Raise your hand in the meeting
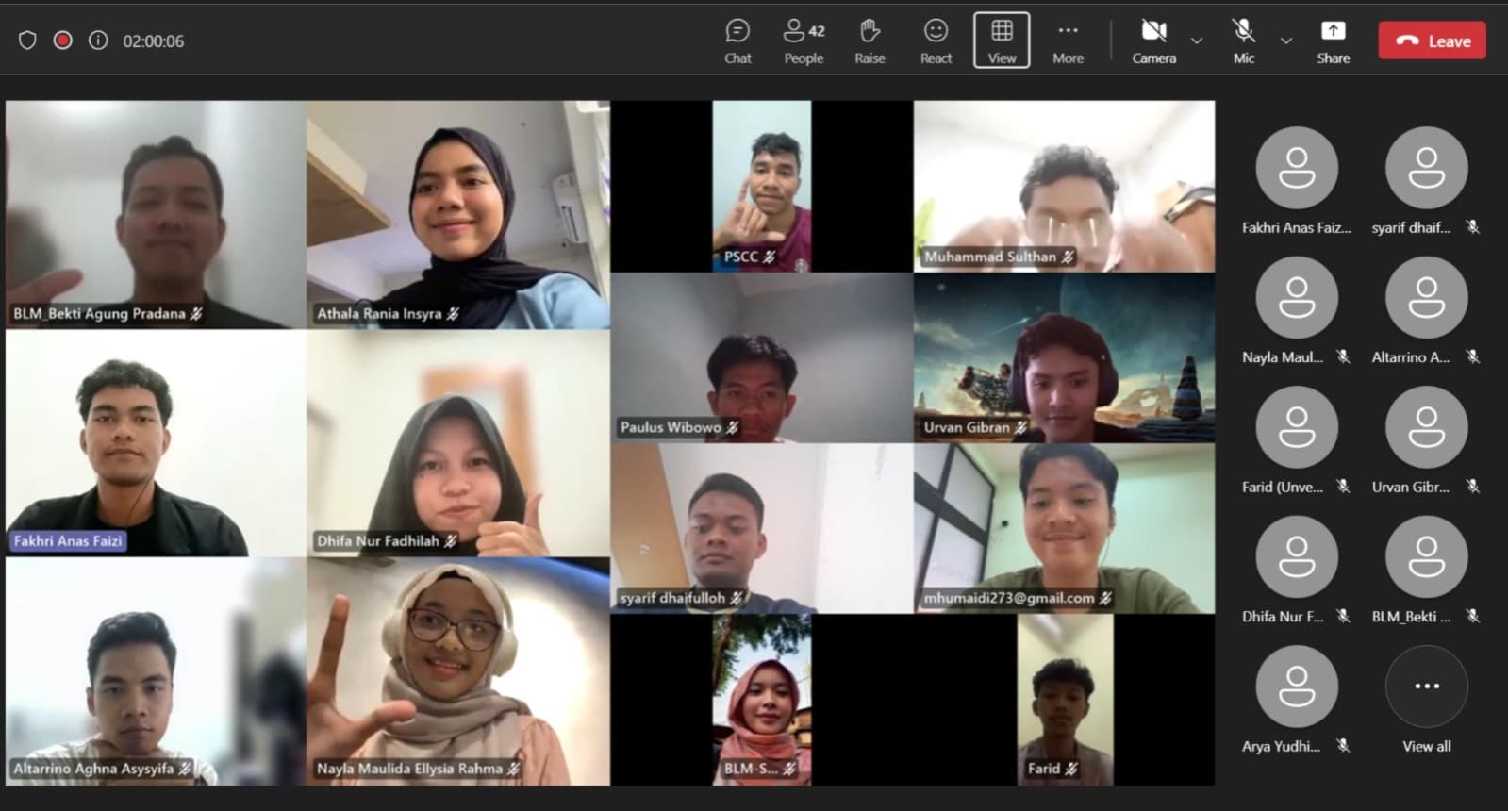 pos(870,41)
